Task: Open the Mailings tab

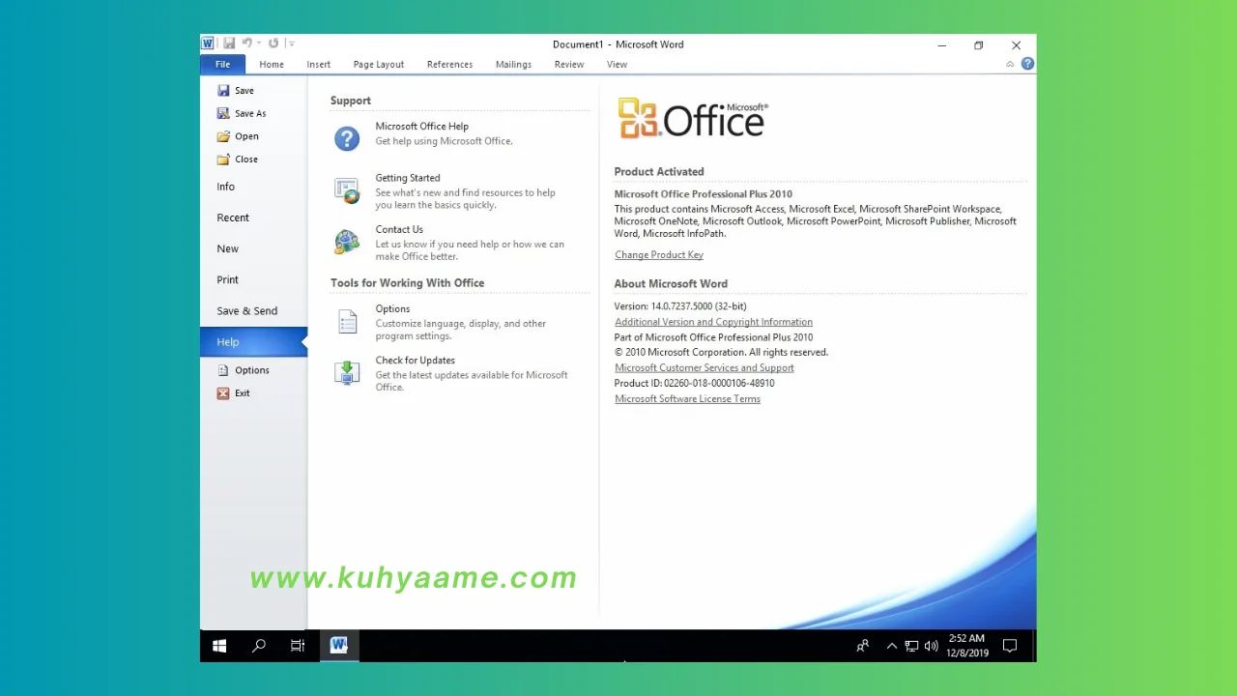Action: point(513,65)
